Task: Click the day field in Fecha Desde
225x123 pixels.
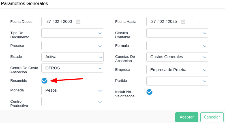Action: click(49, 22)
